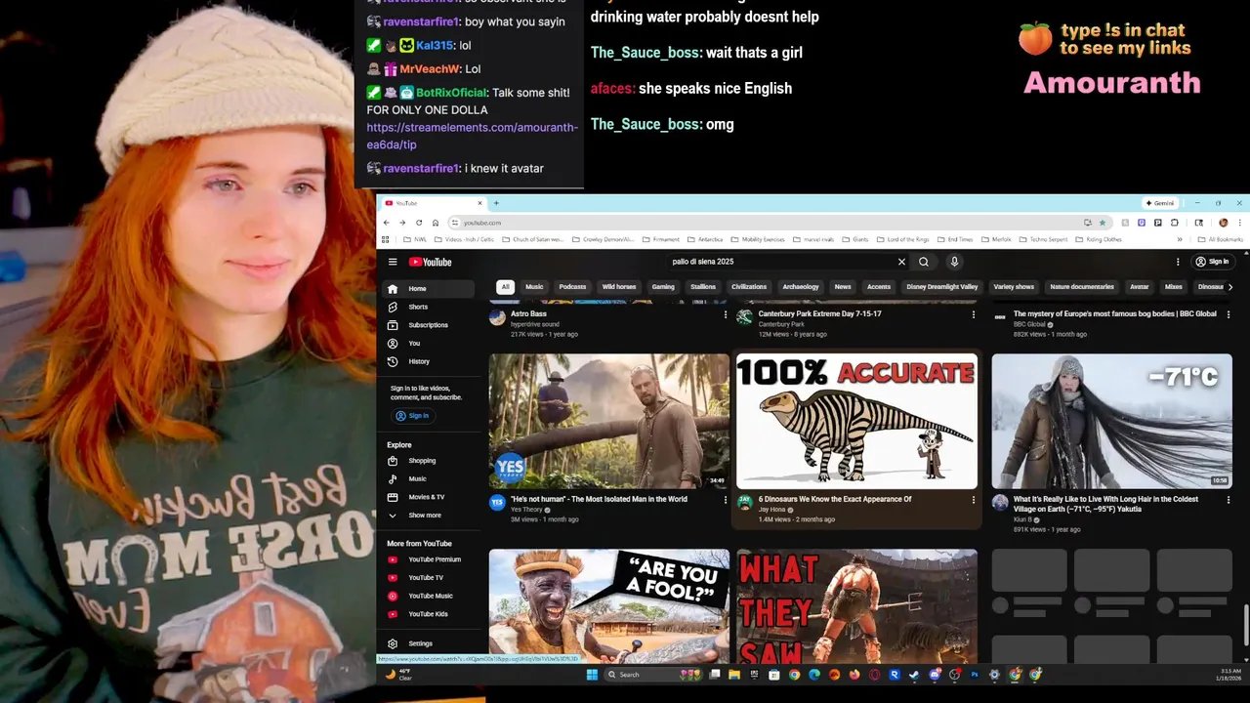Start voice search with the microphone icon

coord(954,262)
